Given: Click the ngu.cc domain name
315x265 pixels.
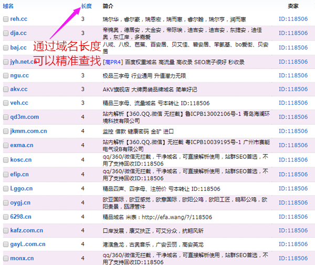Looking at the screenshot, I should point(19,76).
